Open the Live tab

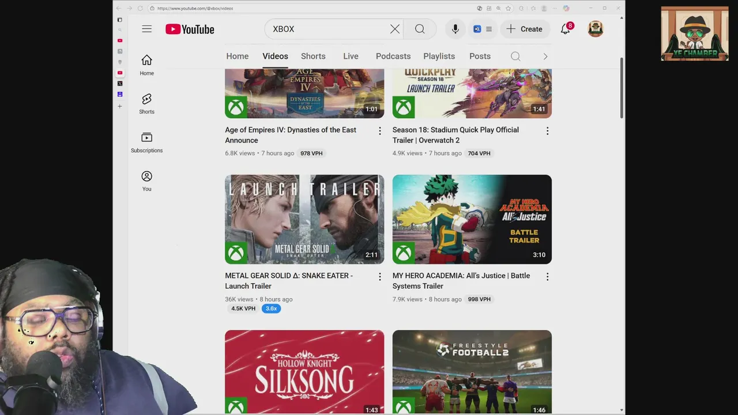click(x=351, y=56)
